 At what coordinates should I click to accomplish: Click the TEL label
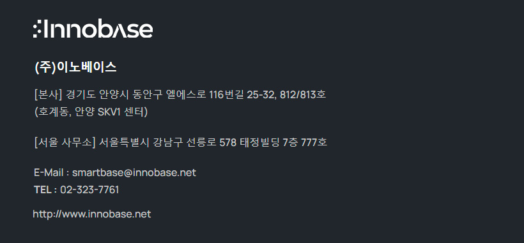tap(42, 190)
